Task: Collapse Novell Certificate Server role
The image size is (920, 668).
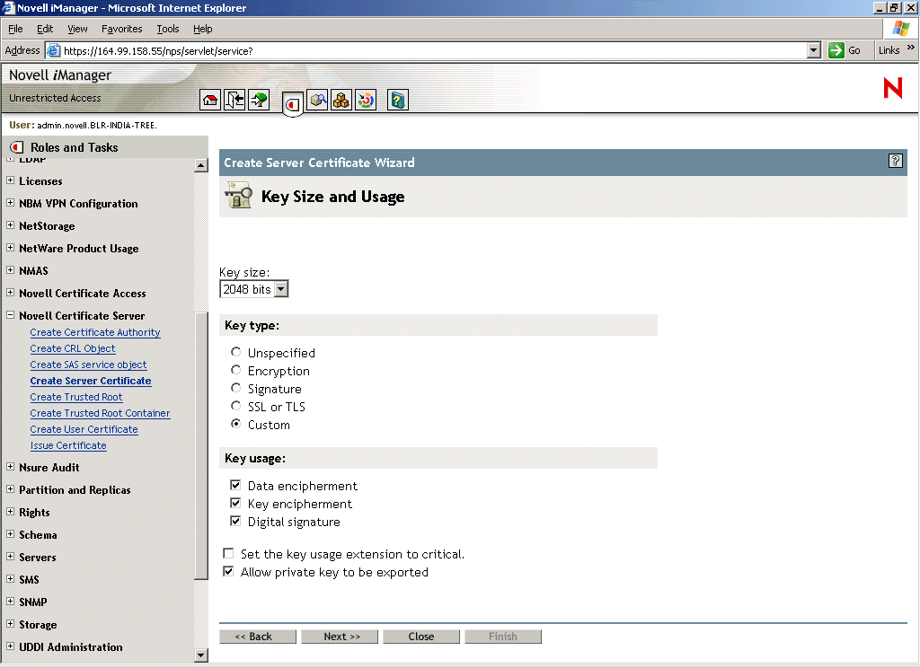Action: point(11,315)
